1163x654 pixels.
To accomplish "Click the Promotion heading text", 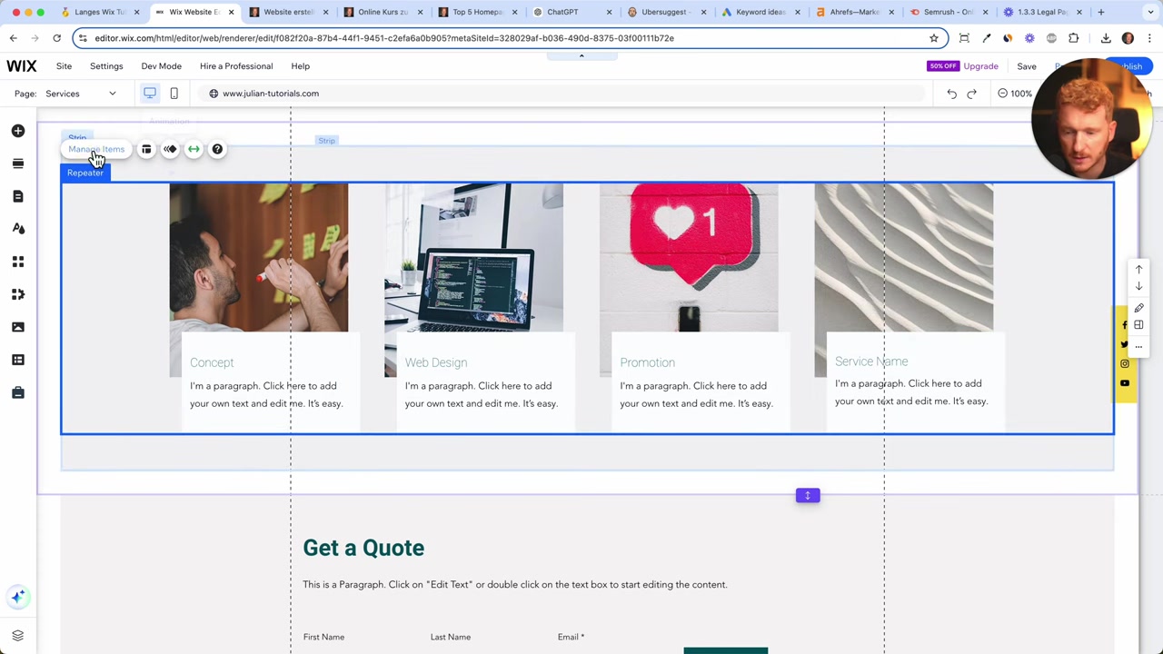I will tap(647, 362).
